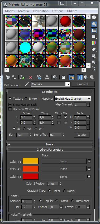Click sample slots scroll right arrow
Viewport: 100px width, 224px height.
(84, 70)
